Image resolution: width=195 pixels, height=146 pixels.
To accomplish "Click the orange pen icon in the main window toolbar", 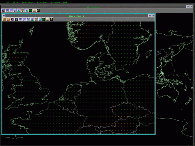I will (11, 11).
